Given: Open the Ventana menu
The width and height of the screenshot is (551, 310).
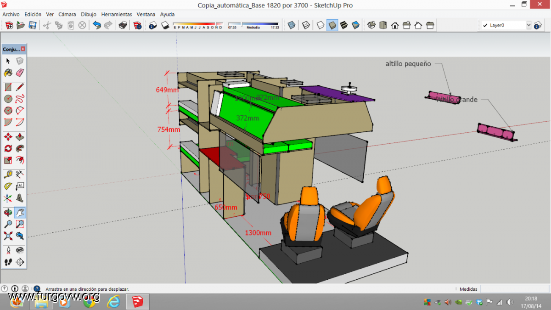Looking at the screenshot, I should point(146,14).
